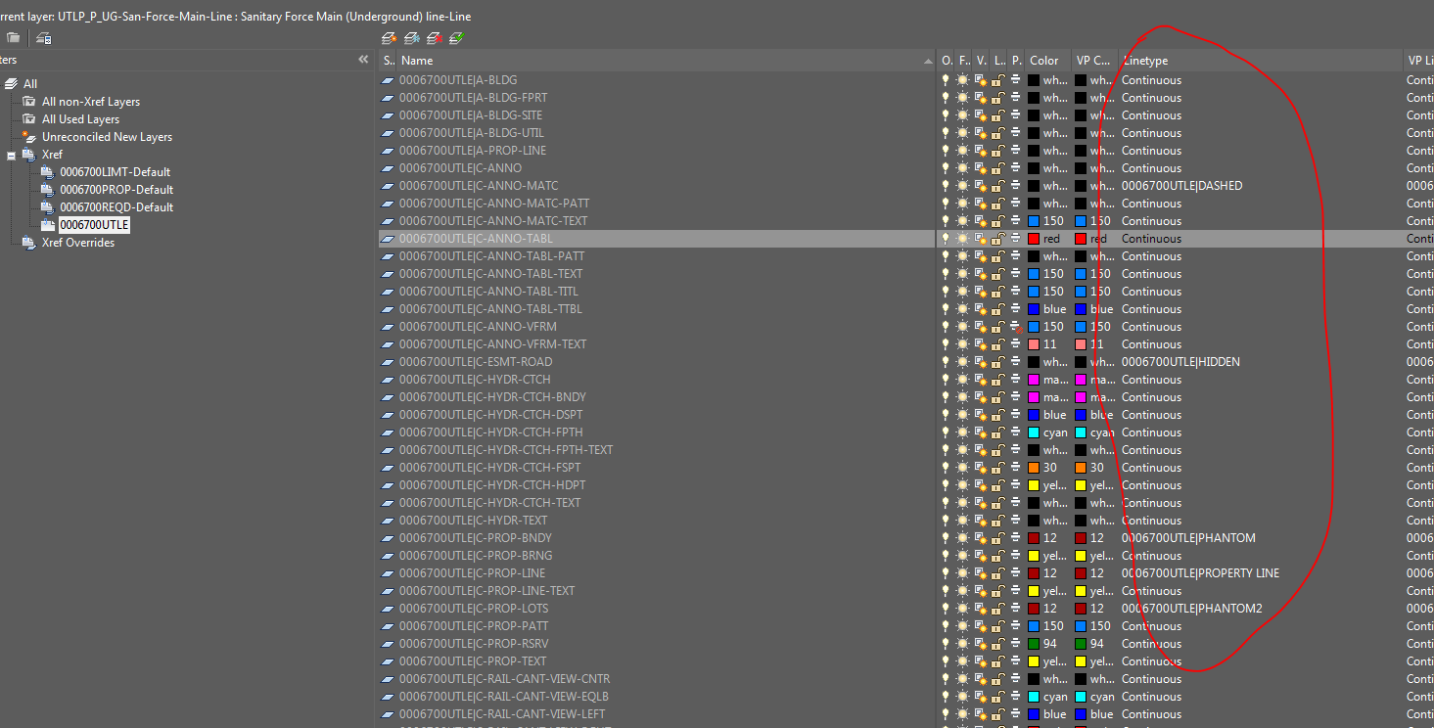The width and height of the screenshot is (1434, 728).
Task: Toggle On lightbulb for C-PROP-LINE layer
Action: click(x=946, y=573)
